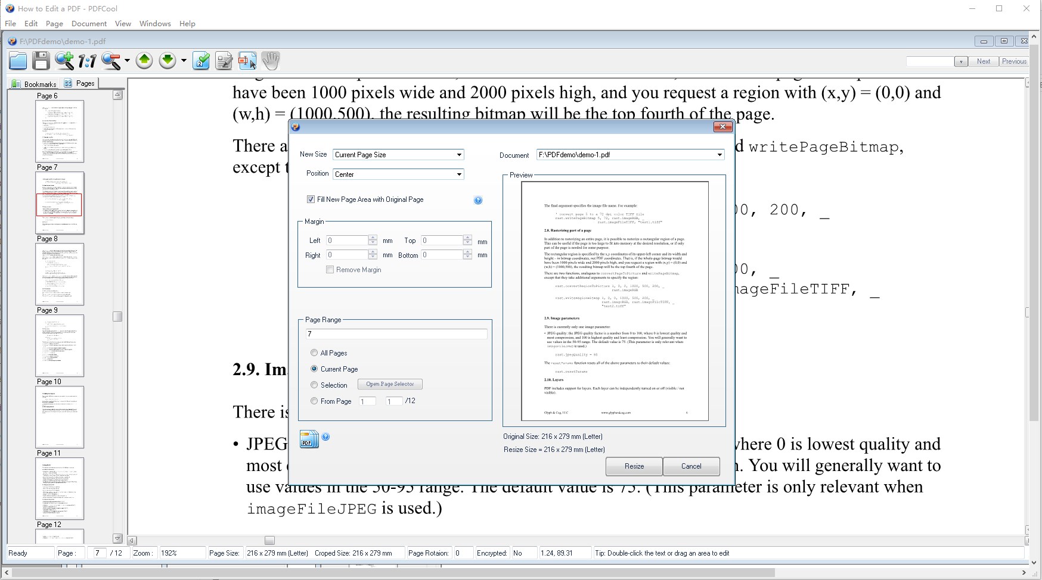Click the Resize button

click(634, 466)
